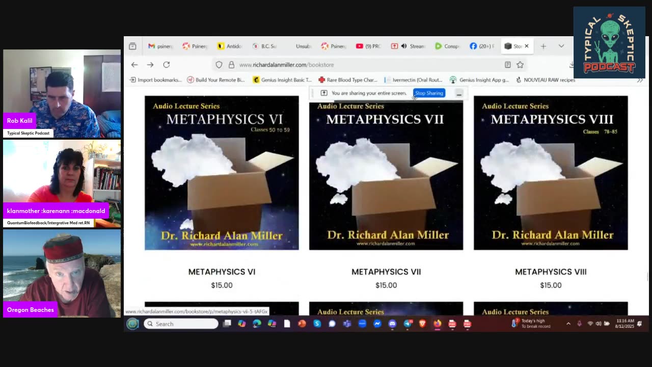Open Metaphysics VIII cover image
This screenshot has width=652, height=367.
551,173
